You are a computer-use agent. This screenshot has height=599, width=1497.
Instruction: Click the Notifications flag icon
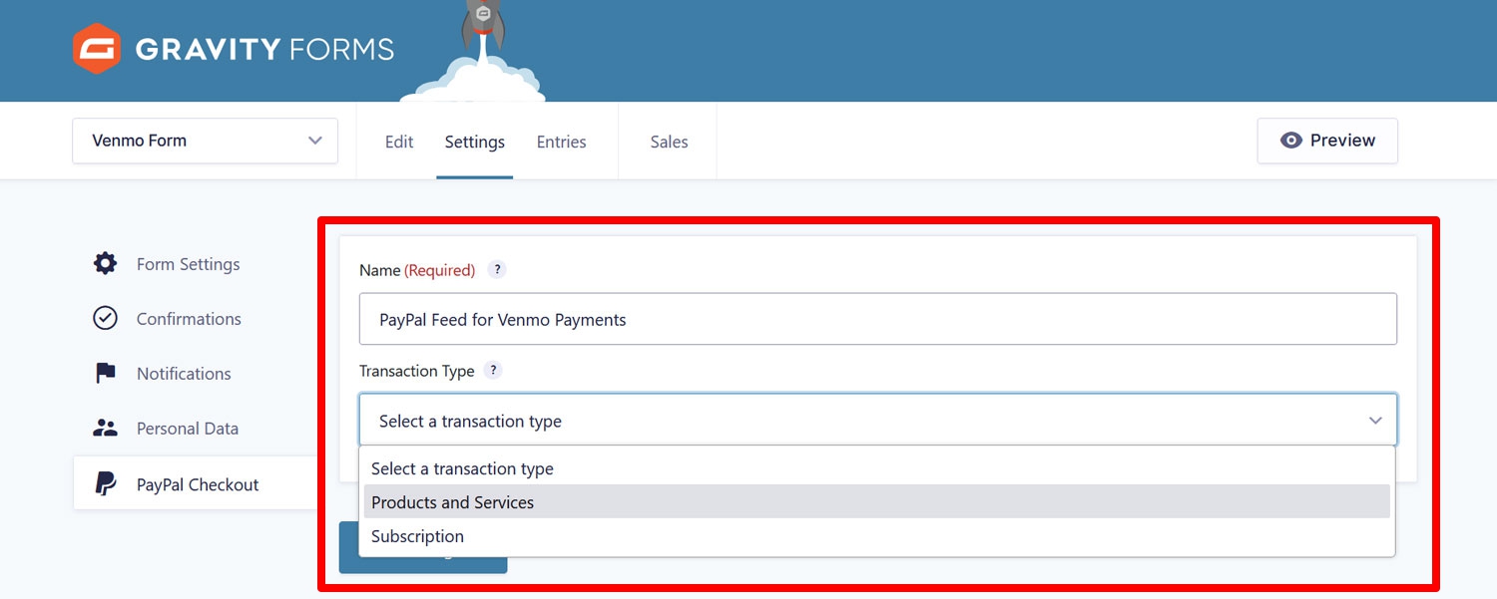point(105,374)
